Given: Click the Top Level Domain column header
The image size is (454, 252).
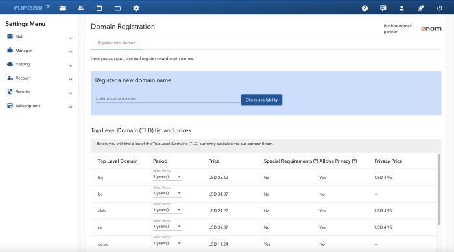Looking at the screenshot, I should coord(117,161).
